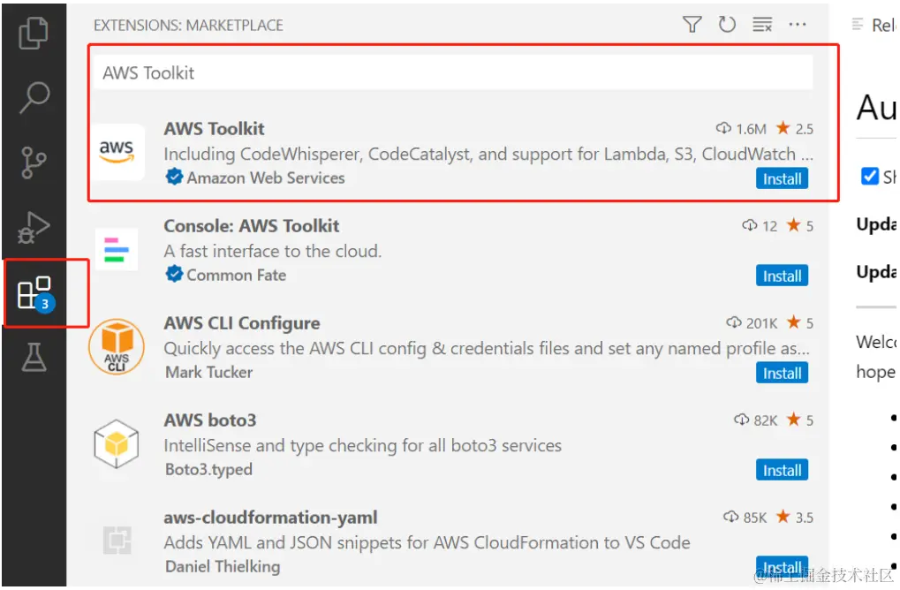Click the filter extensions funnel icon
This screenshot has height=590, width=900.
692,25
